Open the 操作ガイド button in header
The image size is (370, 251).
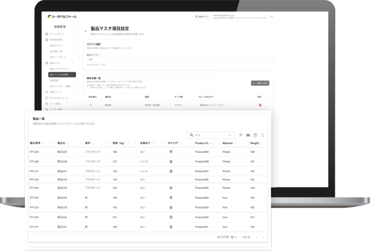pos(202,17)
